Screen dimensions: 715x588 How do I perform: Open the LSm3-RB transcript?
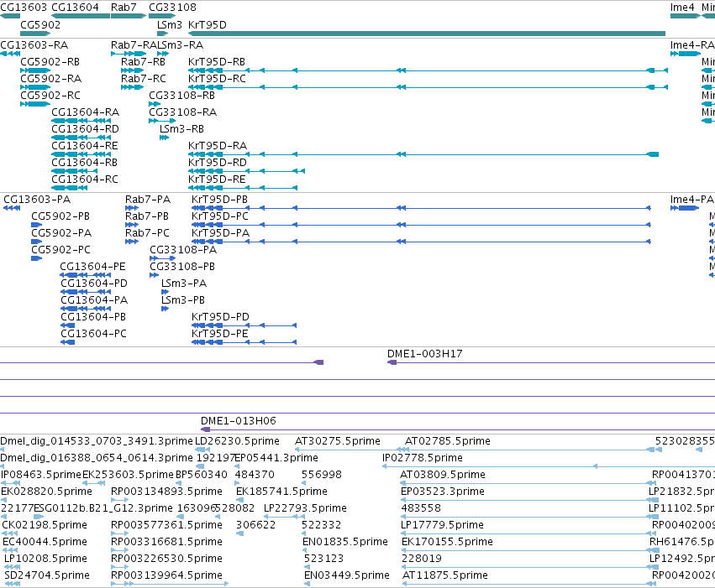pyautogui.click(x=181, y=129)
